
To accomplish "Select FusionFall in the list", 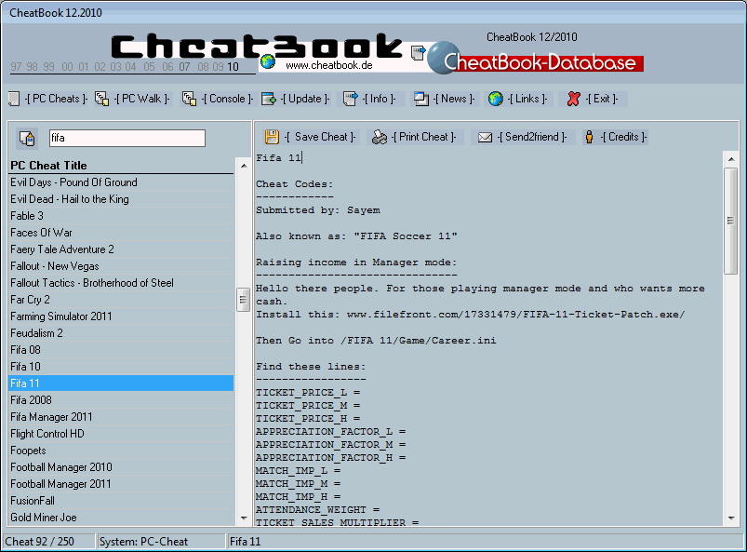I will click(121, 501).
